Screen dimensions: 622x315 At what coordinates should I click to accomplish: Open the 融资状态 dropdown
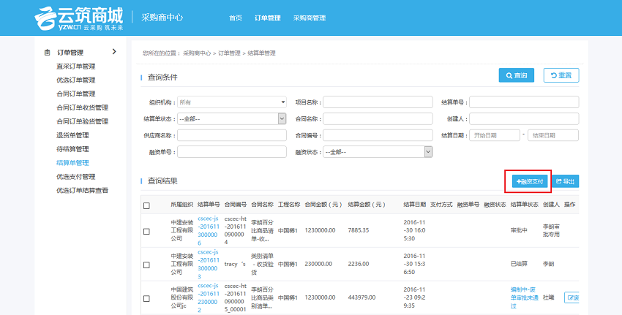coord(378,152)
